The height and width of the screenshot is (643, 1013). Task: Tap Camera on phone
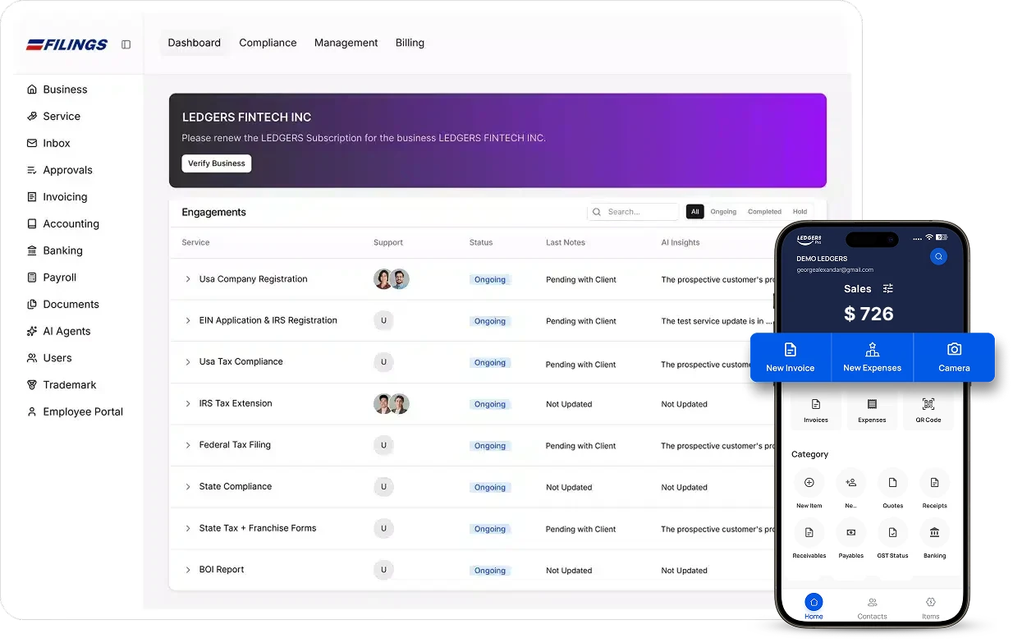click(954, 357)
